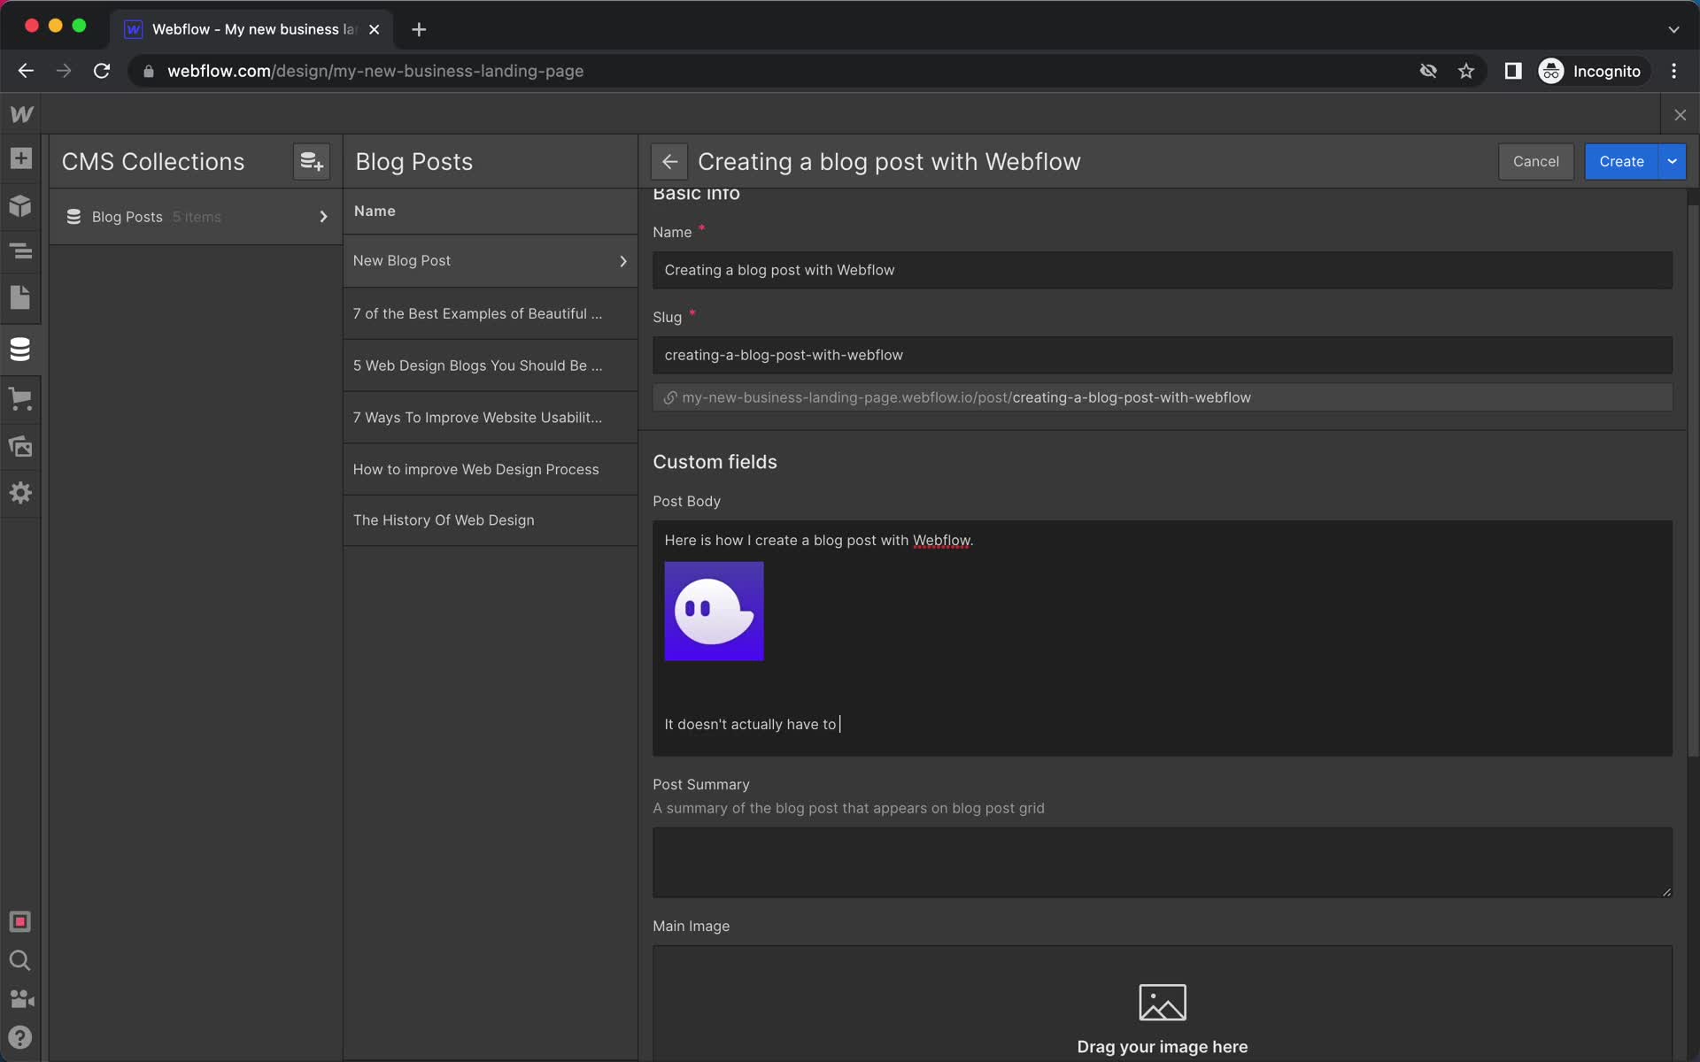Open the Webflow logo menu
Image resolution: width=1700 pixels, height=1062 pixels.
tap(21, 114)
